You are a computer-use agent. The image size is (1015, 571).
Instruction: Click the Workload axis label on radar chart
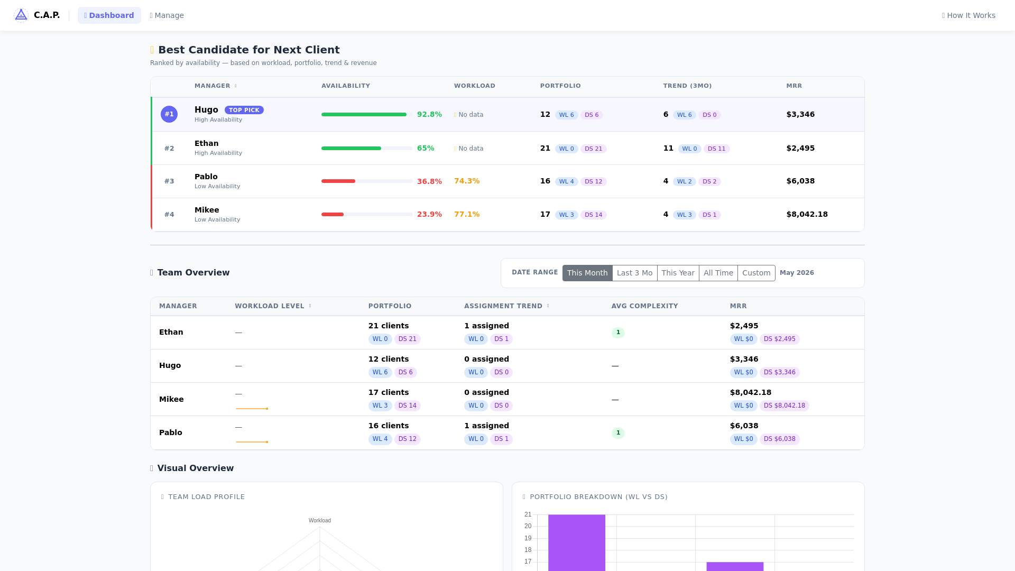pos(320,520)
